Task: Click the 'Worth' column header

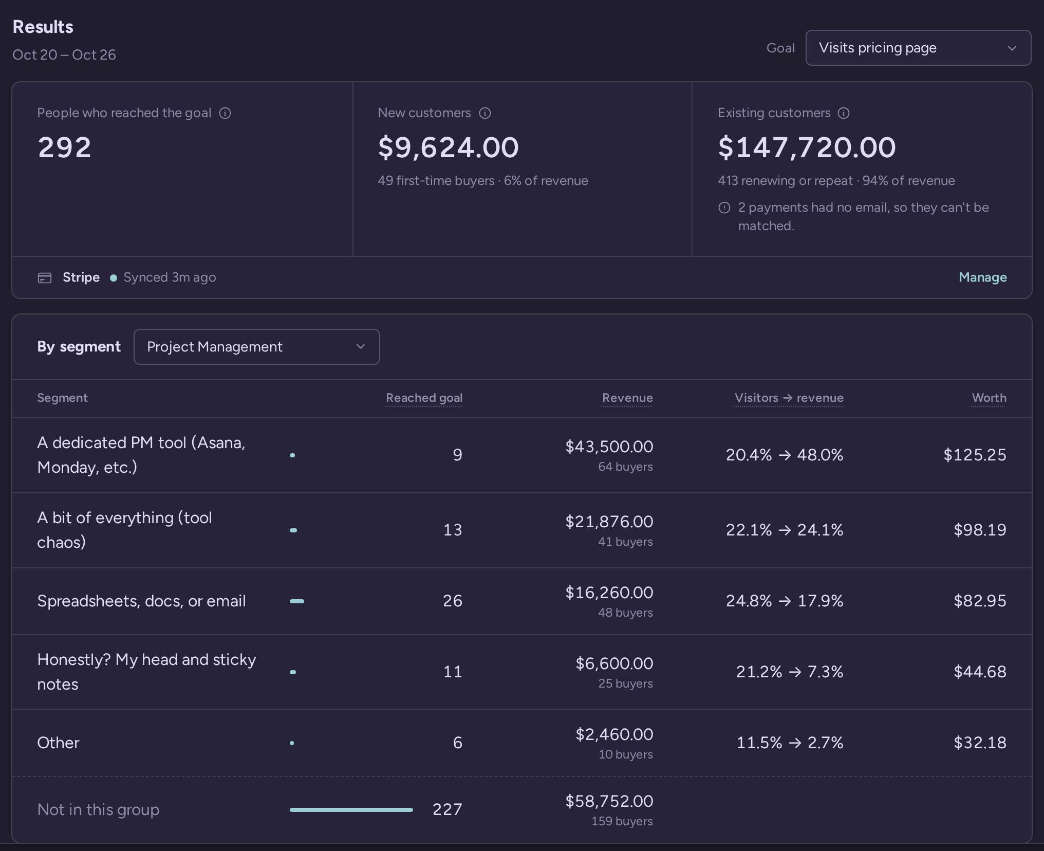Action: pyautogui.click(x=989, y=398)
